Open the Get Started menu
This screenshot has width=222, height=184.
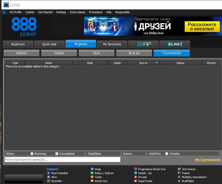45,12
